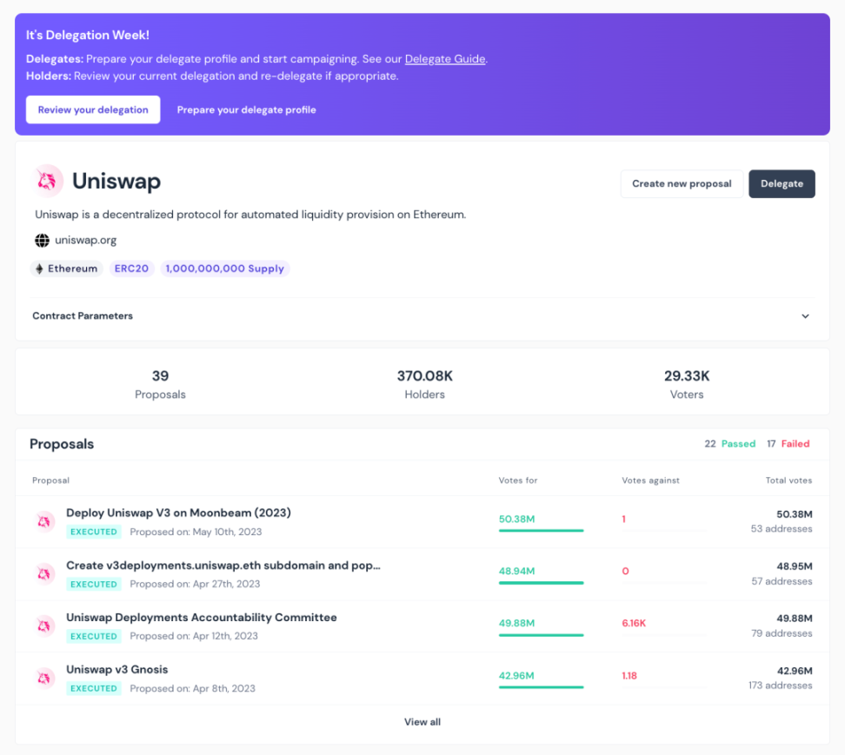
Task: Click View all proposals link
Action: coord(422,722)
